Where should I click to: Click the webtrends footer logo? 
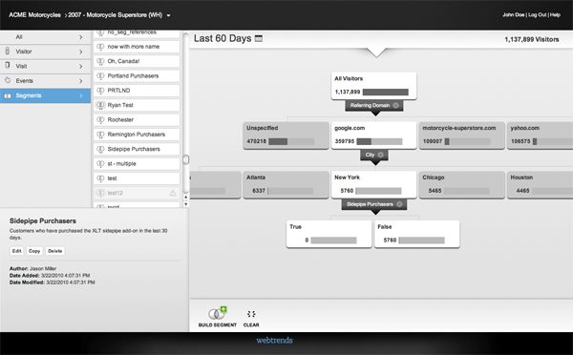[274, 341]
